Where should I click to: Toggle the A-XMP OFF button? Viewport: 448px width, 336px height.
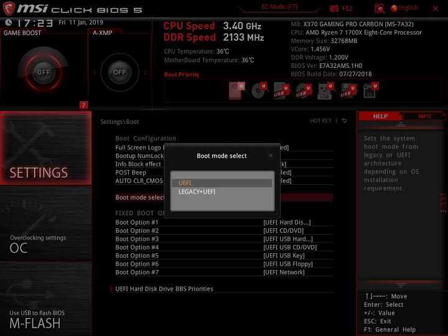click(x=119, y=72)
